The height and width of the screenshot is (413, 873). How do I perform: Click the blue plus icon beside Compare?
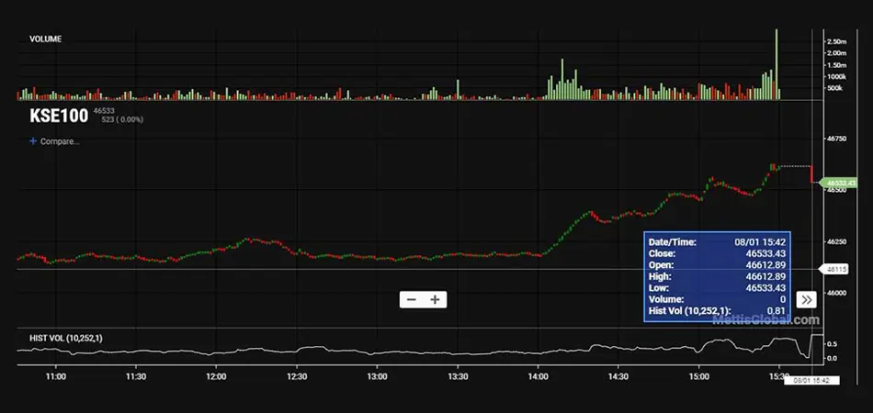[34, 141]
